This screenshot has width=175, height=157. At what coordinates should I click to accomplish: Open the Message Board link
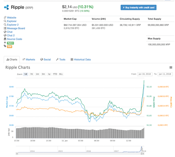pos(16,28)
